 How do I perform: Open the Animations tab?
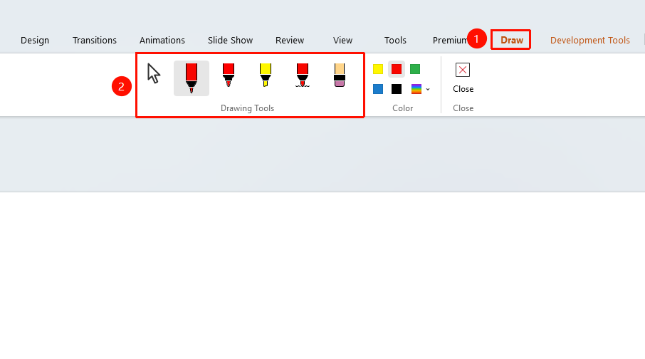[162, 41]
